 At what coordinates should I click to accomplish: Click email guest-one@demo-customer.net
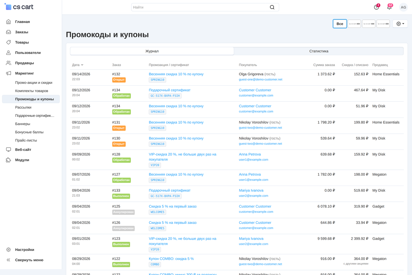[261, 79]
